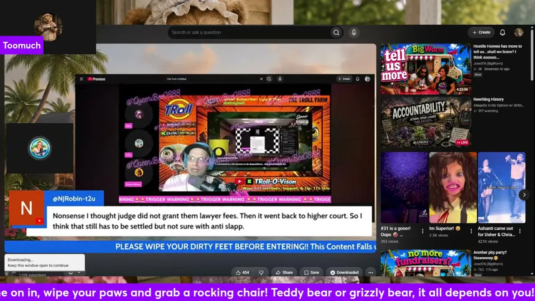Viewport: 535px width, 301px height.
Task: Expand the subscription options chevron
Action: pos(79,272)
